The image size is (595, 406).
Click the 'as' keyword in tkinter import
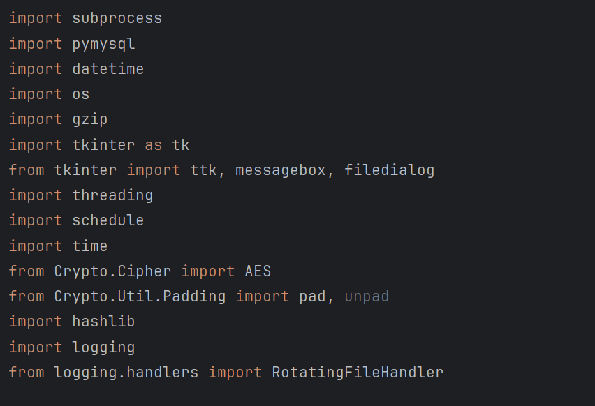tap(153, 145)
